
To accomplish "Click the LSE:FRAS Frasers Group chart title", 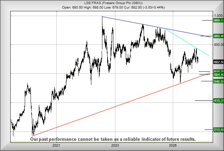I will [112, 3].
